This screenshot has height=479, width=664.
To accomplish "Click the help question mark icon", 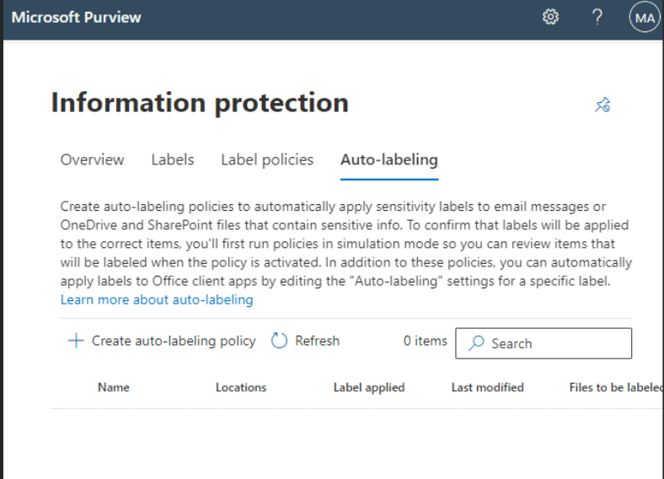I will coord(597,17).
